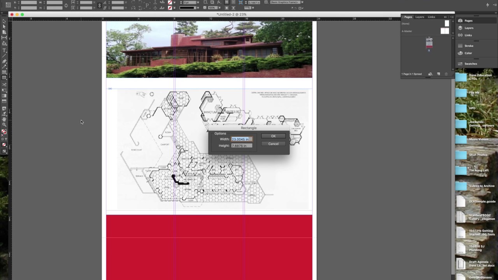498x280 pixels.
Task: Select the Hand tool
Action: [x=5, y=119]
